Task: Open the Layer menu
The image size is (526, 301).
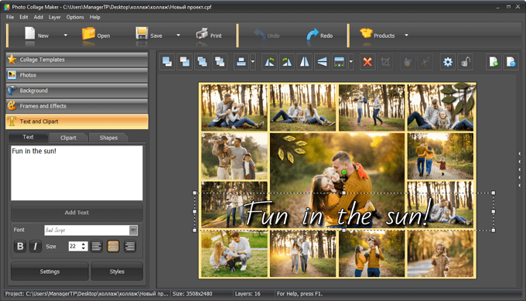Action: point(55,17)
